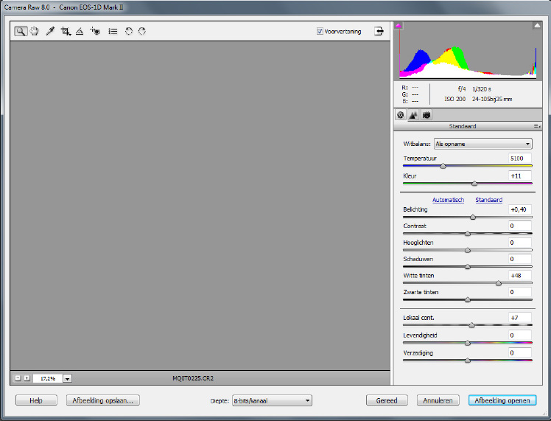Adjust the Temperatuur slider handle
Viewport: 551px width, 421px height.
click(443, 166)
